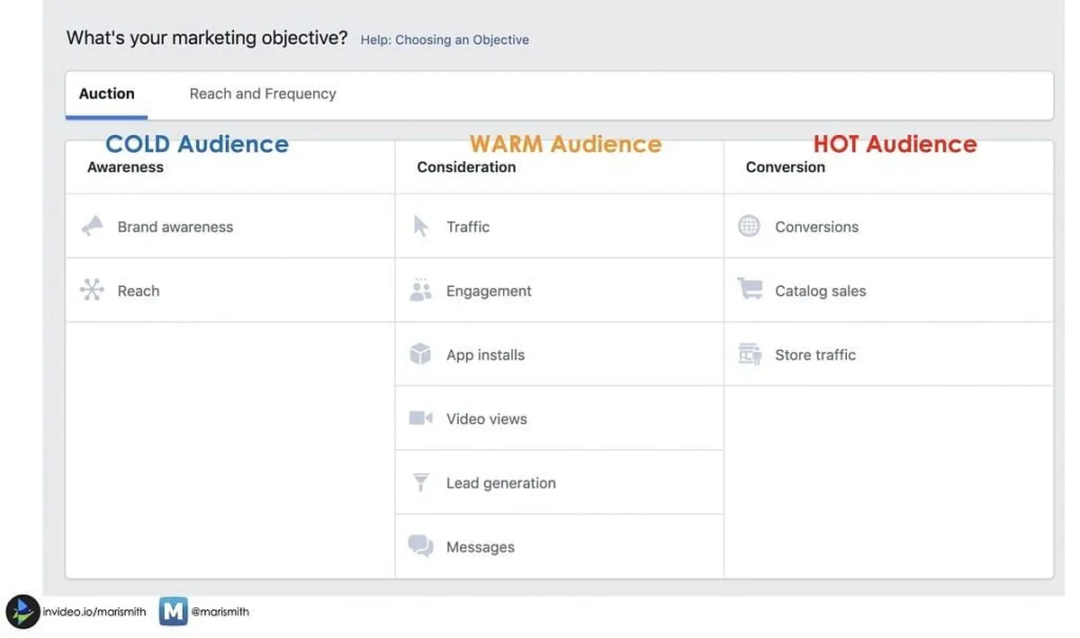Image resolution: width=1080 pixels, height=638 pixels.
Task: Click the Lead generation funnel icon
Action: coord(420,482)
